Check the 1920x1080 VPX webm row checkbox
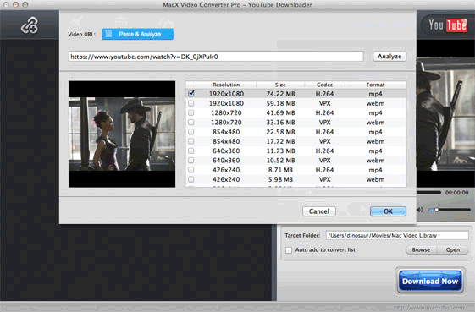The height and width of the screenshot is (312, 475). click(x=191, y=103)
